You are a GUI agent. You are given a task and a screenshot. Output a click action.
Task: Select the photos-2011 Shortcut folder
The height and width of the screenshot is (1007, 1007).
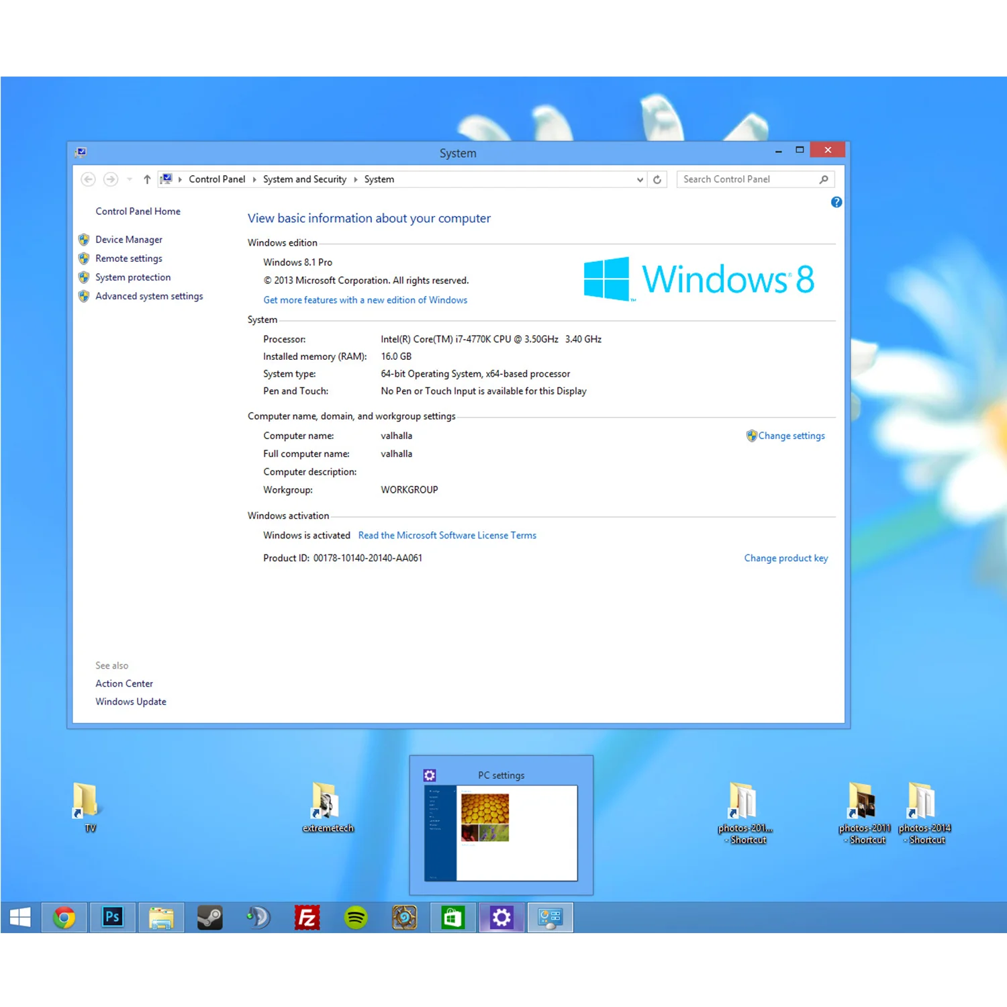(864, 813)
